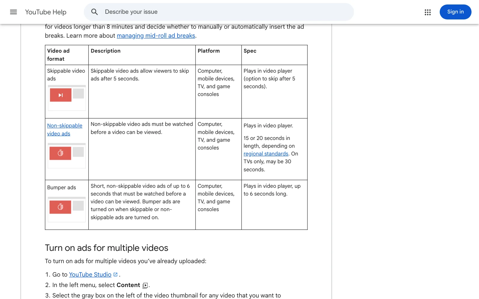Click the Content play icon in step 2
Image resolution: width=479 pixels, height=299 pixels.
(145, 285)
